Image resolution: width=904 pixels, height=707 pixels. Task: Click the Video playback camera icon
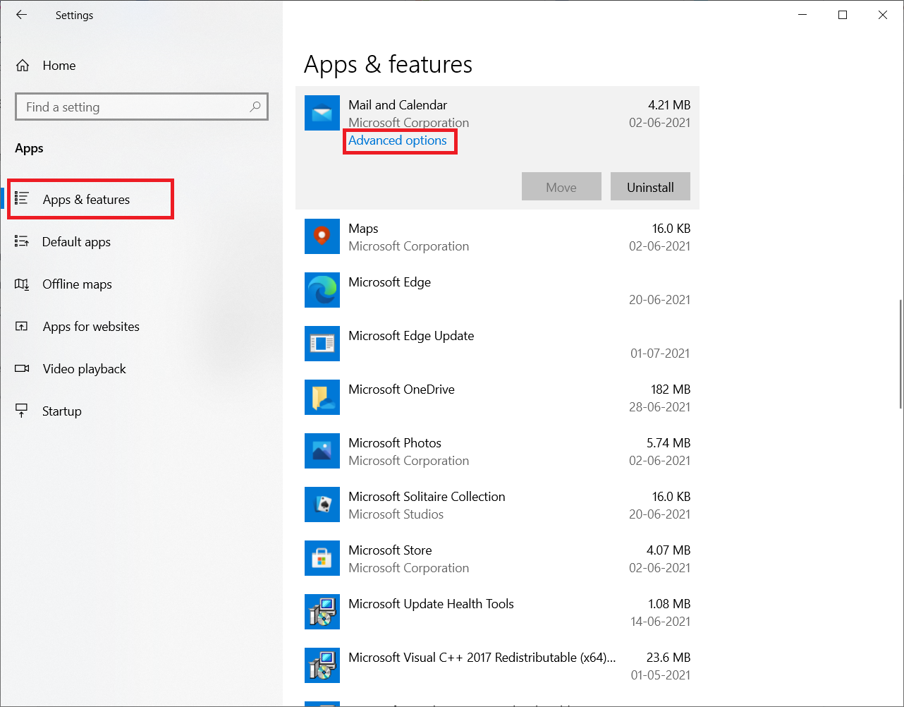click(x=22, y=368)
